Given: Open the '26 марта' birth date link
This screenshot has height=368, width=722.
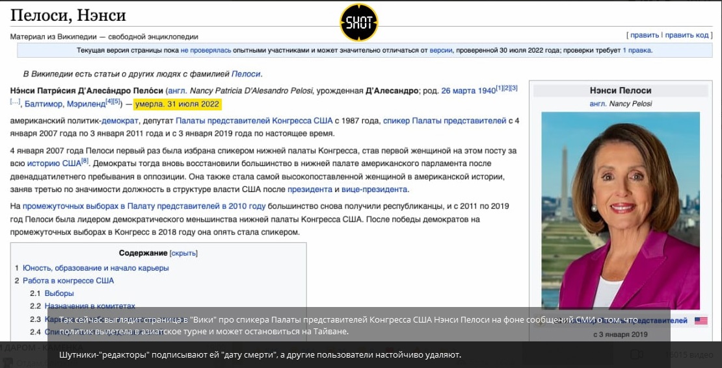Looking at the screenshot, I should [458, 90].
